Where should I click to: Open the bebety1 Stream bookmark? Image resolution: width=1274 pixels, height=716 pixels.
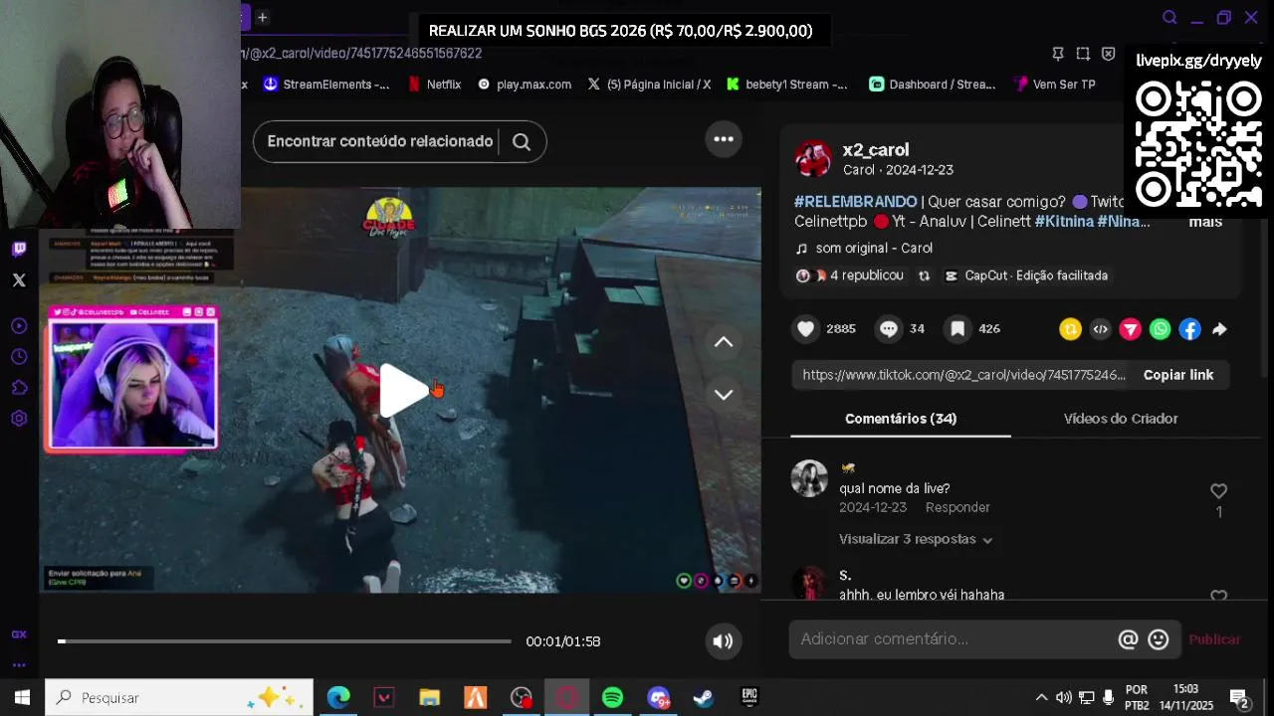[787, 85]
